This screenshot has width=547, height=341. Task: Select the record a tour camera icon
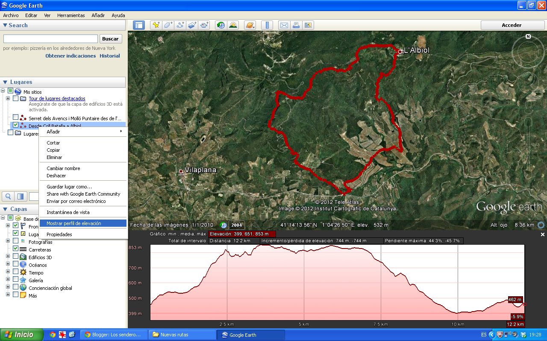click(x=204, y=25)
